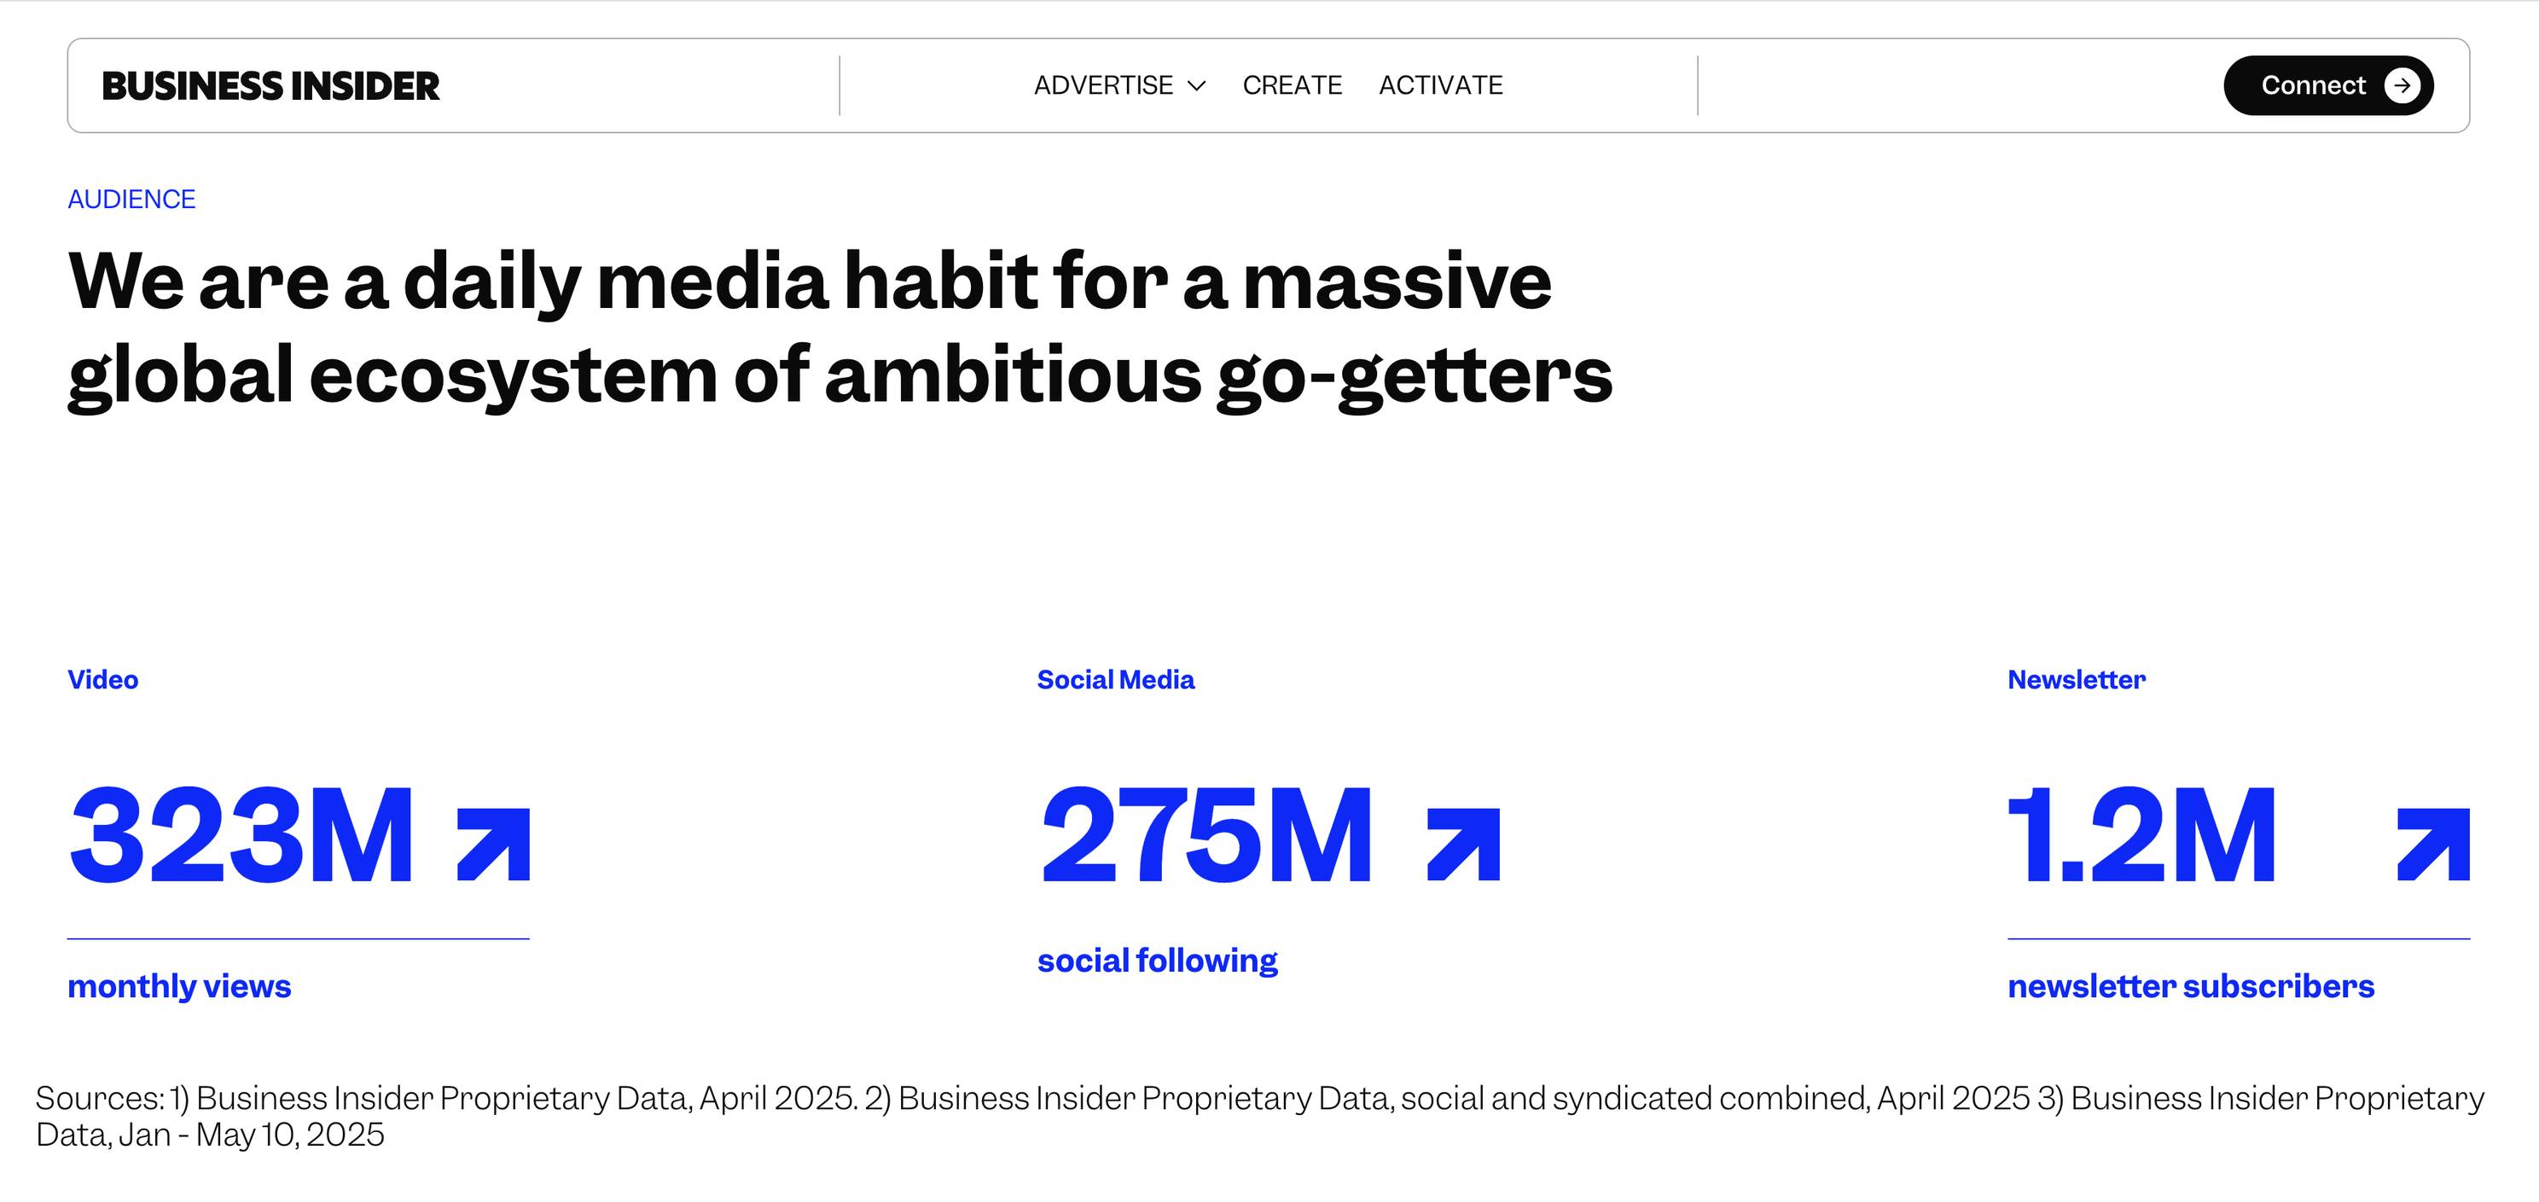Select the 1.2M newsletter statistic
Image resolution: width=2539 pixels, height=1202 pixels.
point(2141,835)
